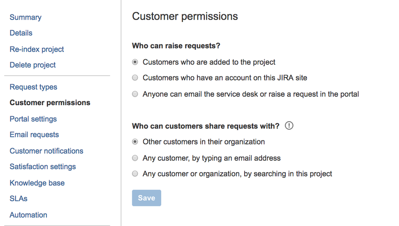Open the Summary page in sidebar
Image resolution: width=399 pixels, height=226 pixels.
[x=26, y=17]
